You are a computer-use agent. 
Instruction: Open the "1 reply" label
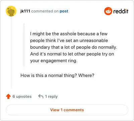coord(51,96)
